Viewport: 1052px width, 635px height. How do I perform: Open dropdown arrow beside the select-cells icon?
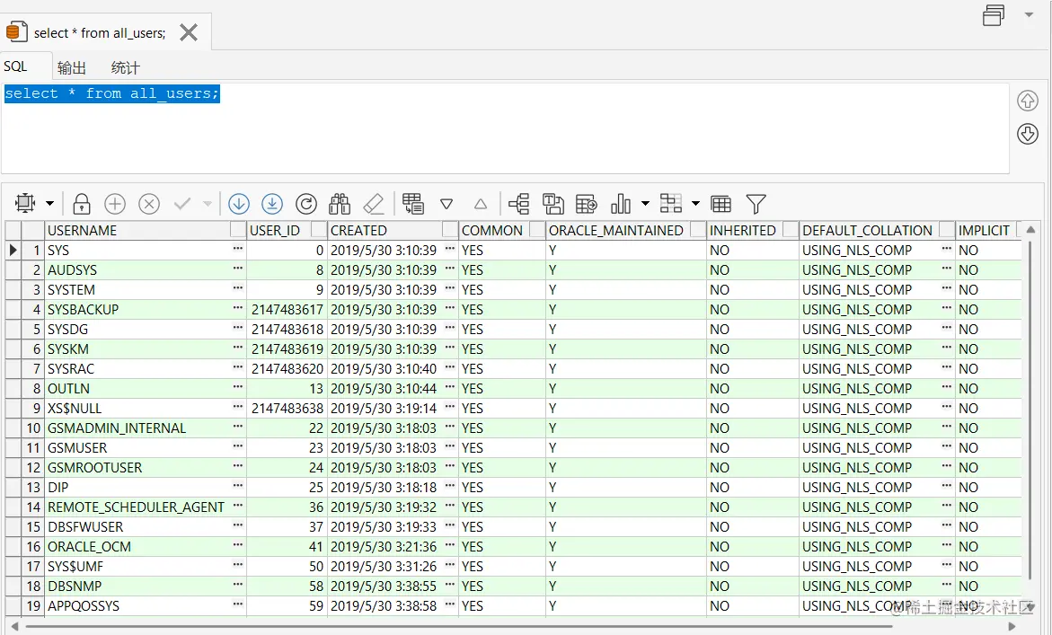49,203
